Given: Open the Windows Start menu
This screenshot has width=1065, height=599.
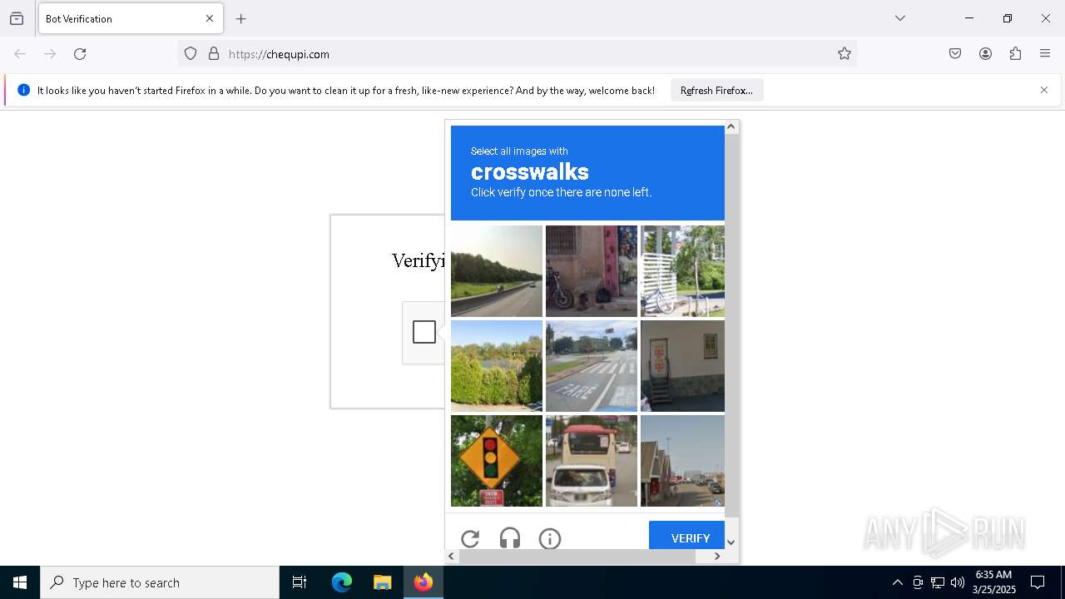Looking at the screenshot, I should 20,582.
